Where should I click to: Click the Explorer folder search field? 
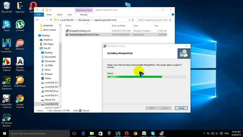point(155,20)
